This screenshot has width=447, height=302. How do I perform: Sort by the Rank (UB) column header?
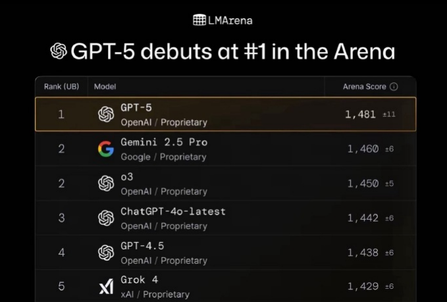coord(61,87)
